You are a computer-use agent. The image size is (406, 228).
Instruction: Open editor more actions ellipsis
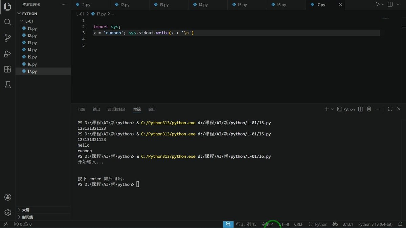pyautogui.click(x=399, y=4)
